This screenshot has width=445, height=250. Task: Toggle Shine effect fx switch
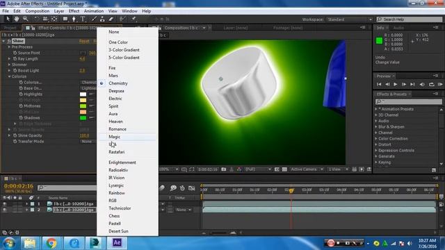[9, 41]
